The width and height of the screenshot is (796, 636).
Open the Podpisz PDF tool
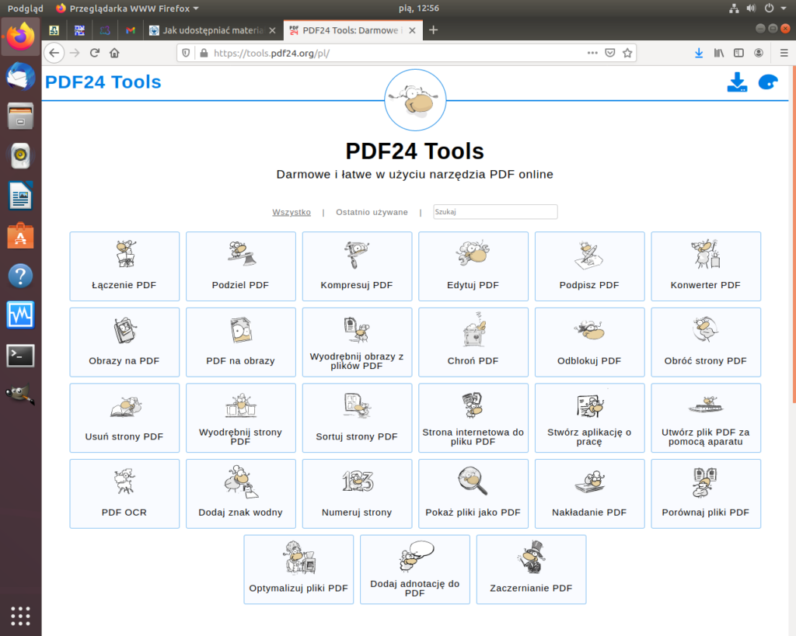[x=589, y=266]
